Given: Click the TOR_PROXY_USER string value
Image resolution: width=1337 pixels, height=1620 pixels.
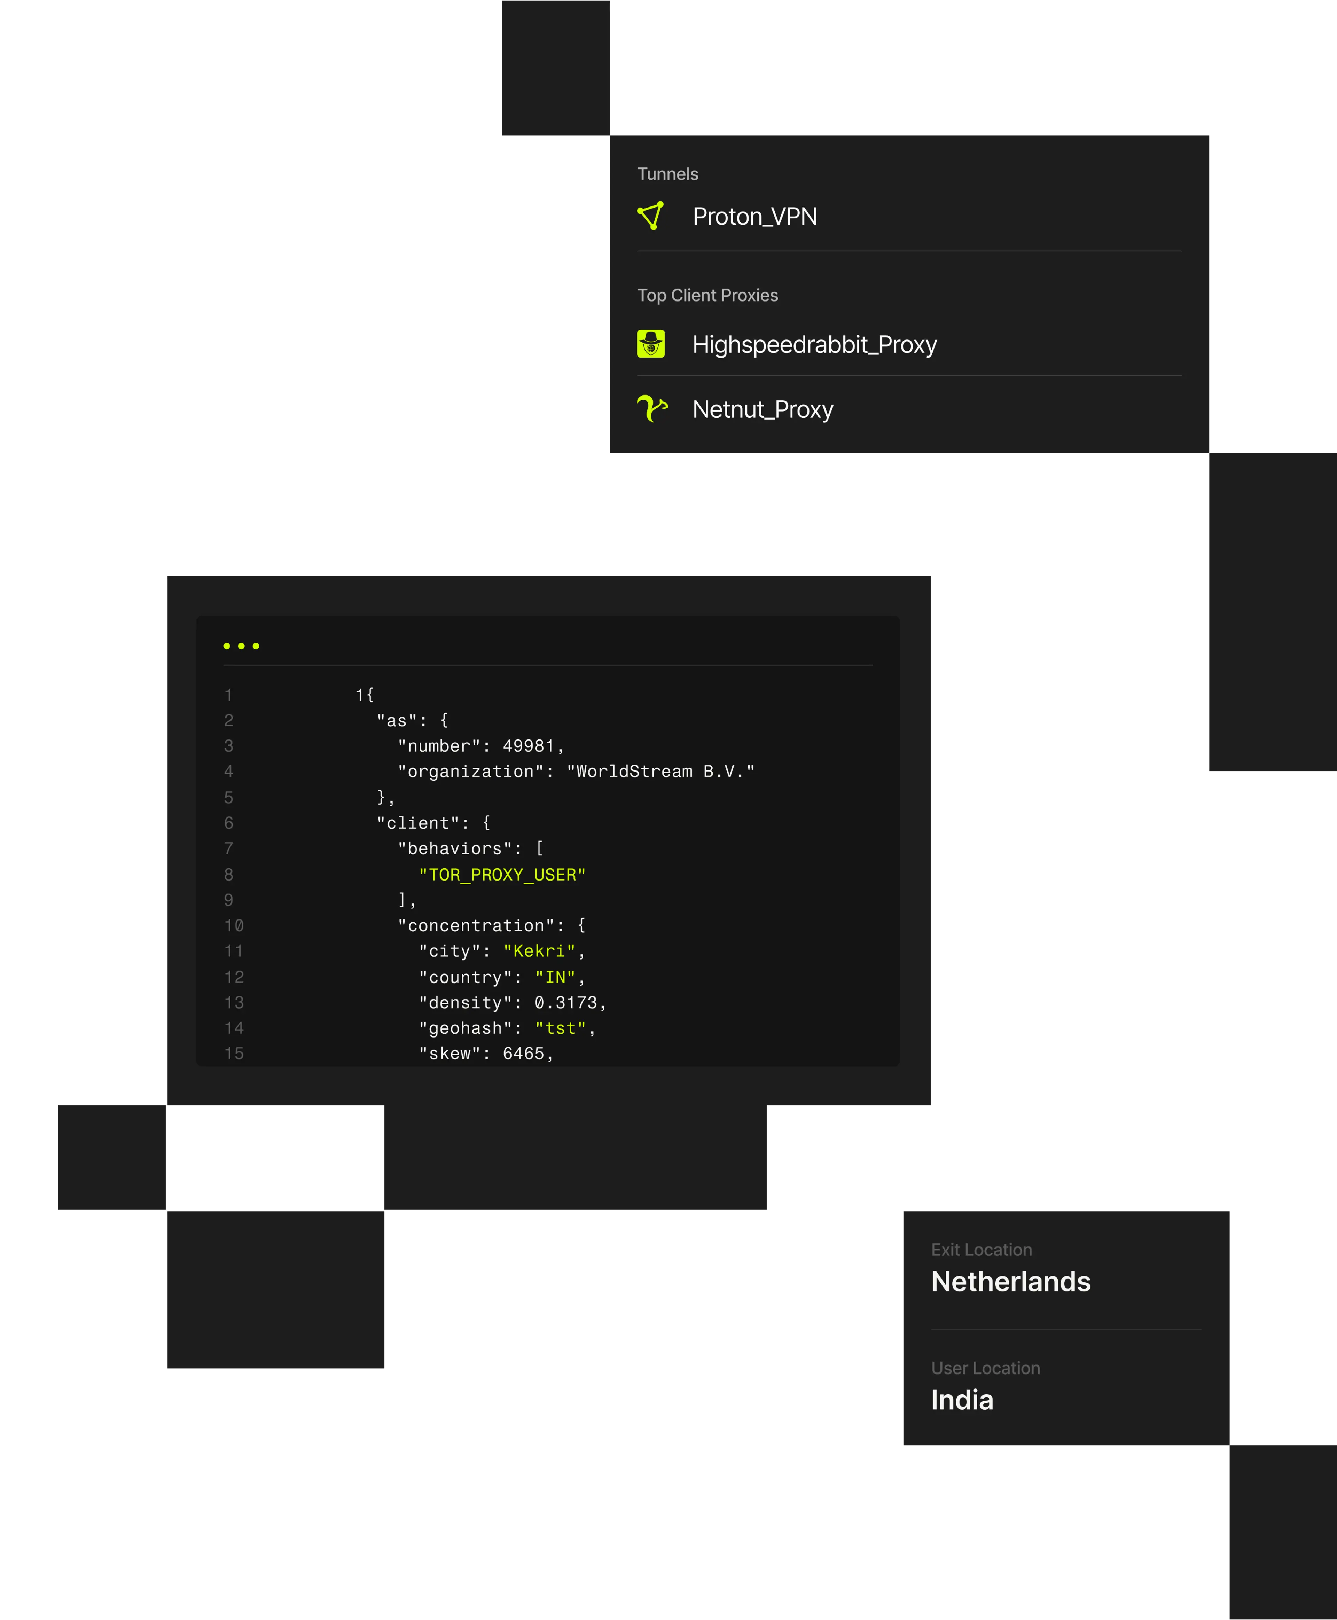Looking at the screenshot, I should [x=501, y=875].
